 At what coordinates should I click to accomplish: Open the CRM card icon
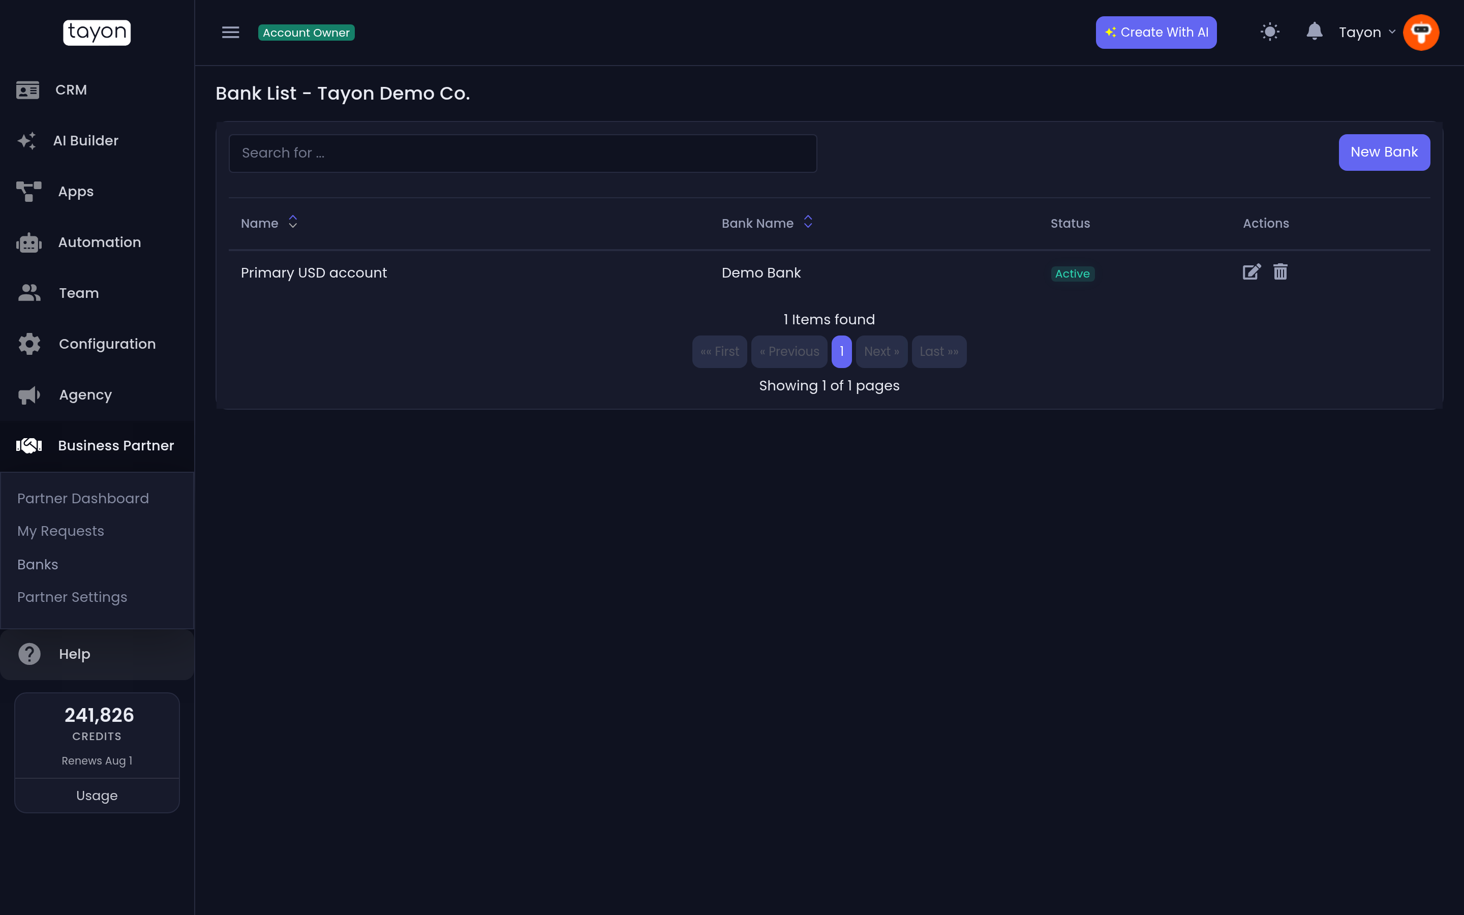point(27,90)
